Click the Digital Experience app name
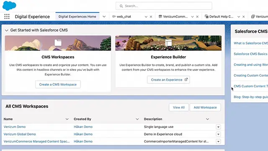 click(32, 17)
